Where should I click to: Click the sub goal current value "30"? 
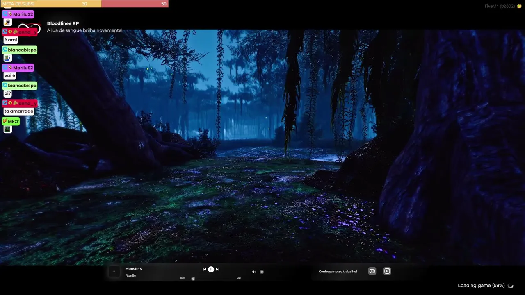click(84, 4)
